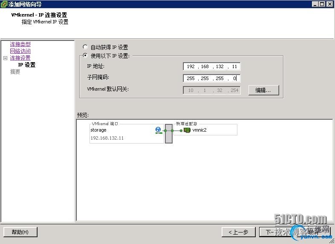Image resolution: width=335 pixels, height=244 pixels.
Task: Click the IP address input field
Action: [x=211, y=66]
